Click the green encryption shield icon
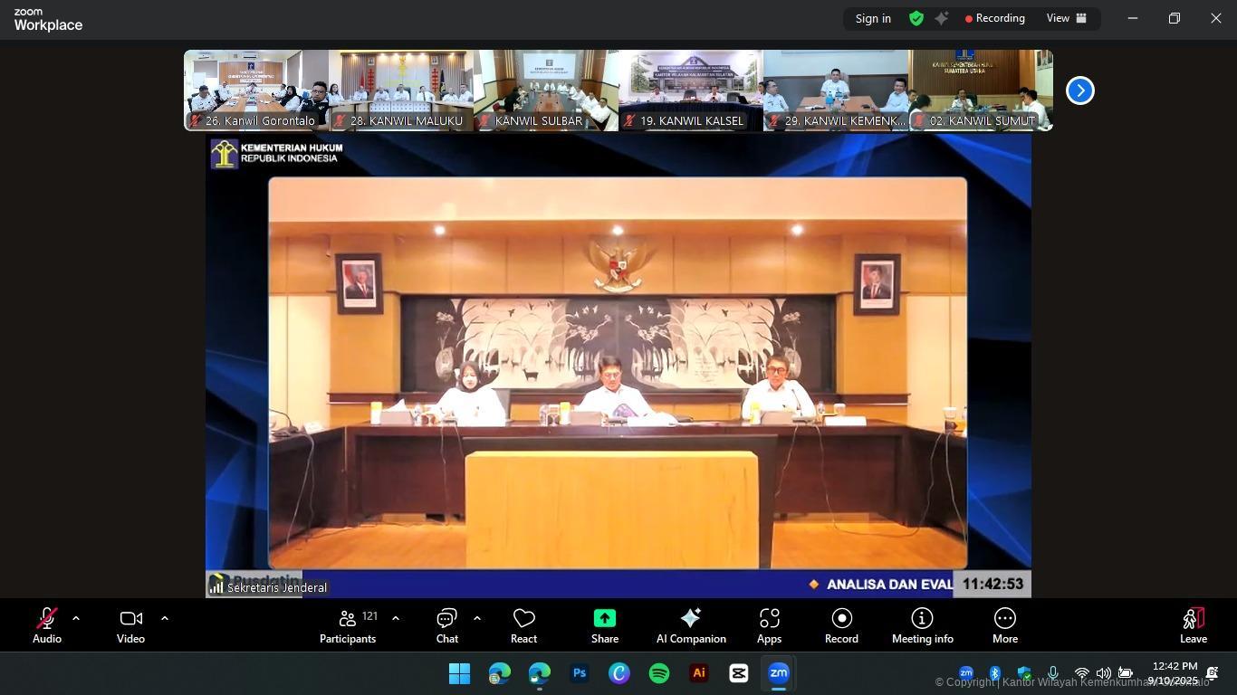 [x=916, y=18]
